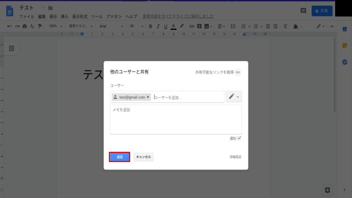Click the Japanese input tools icon
This screenshot has height=198, width=352.
pos(296,26)
